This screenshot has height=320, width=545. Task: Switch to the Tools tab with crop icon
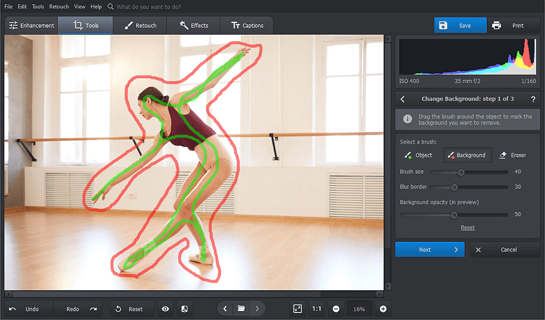click(x=85, y=25)
